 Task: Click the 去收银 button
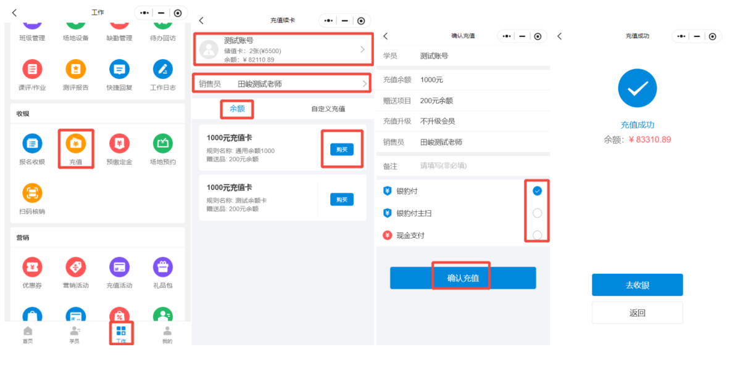637,285
